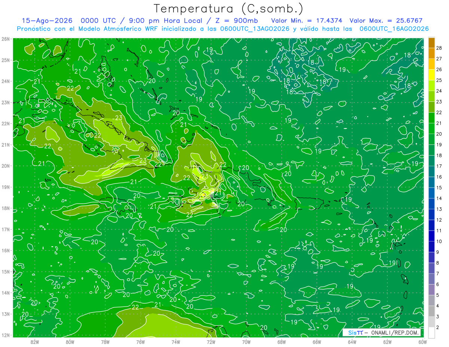Click the '64W' longitude label

(352, 342)
